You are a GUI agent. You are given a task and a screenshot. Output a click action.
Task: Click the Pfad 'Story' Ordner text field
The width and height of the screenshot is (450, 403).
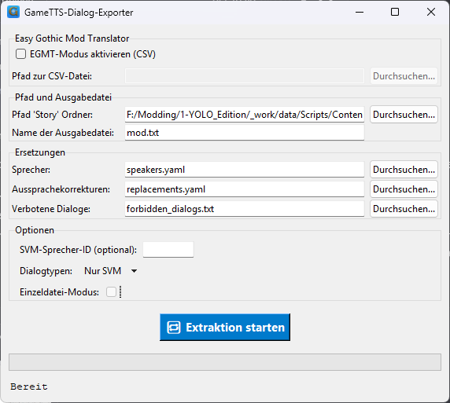click(245, 115)
